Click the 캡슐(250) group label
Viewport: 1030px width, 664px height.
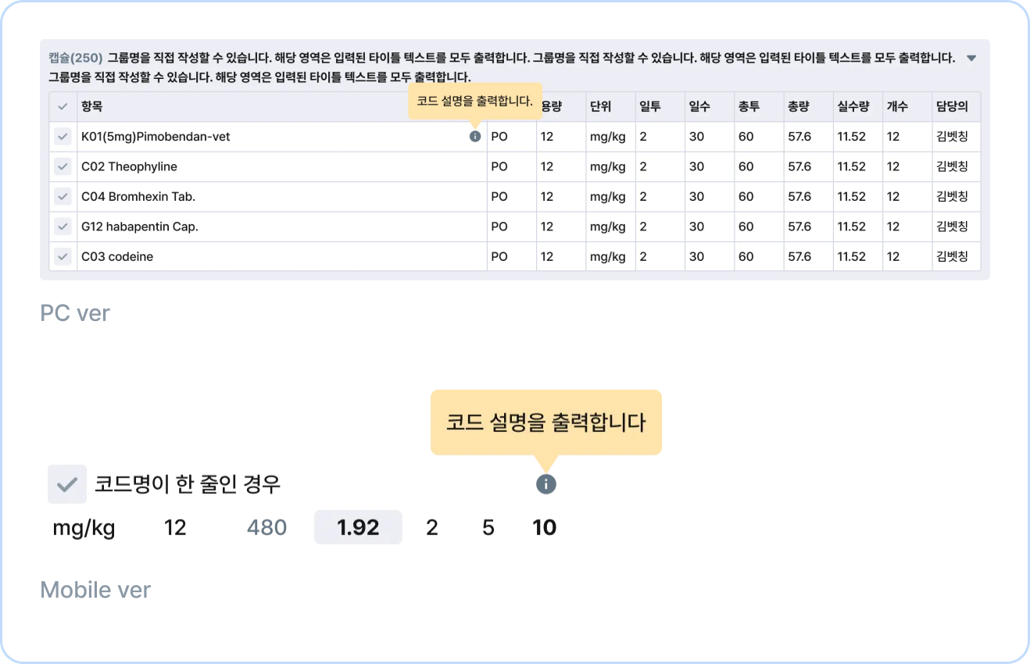click(76, 58)
